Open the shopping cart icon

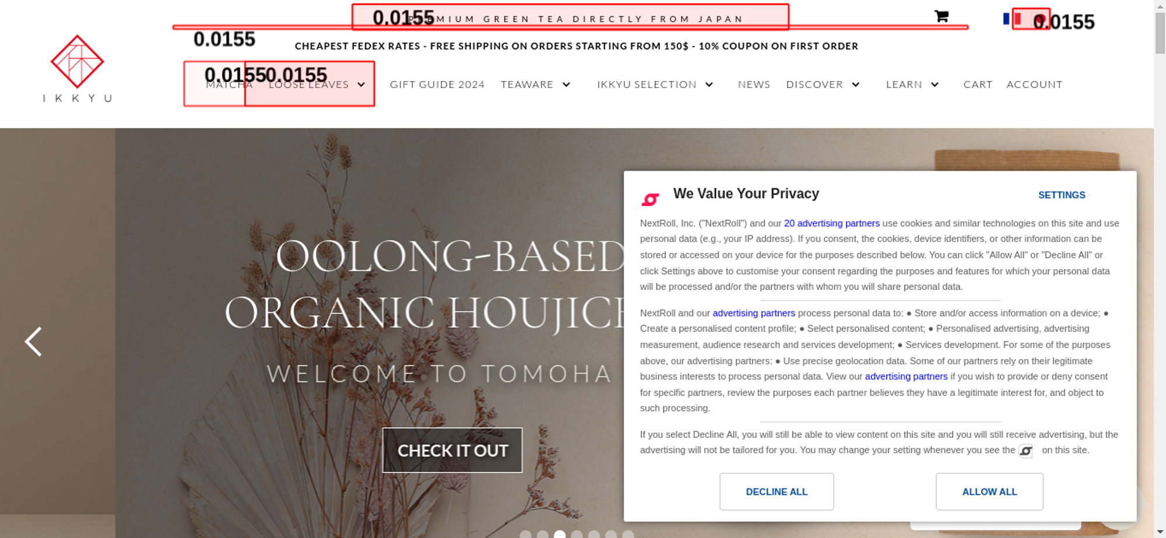tap(941, 16)
